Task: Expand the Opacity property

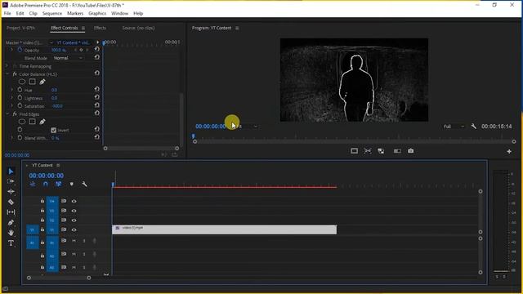Action: [11, 50]
